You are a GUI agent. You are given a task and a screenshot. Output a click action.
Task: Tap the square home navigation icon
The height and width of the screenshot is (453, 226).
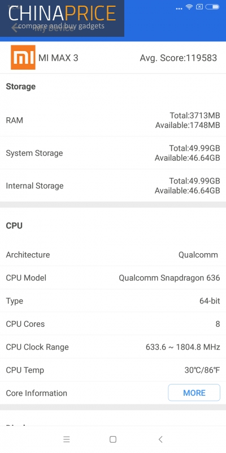(x=113, y=439)
